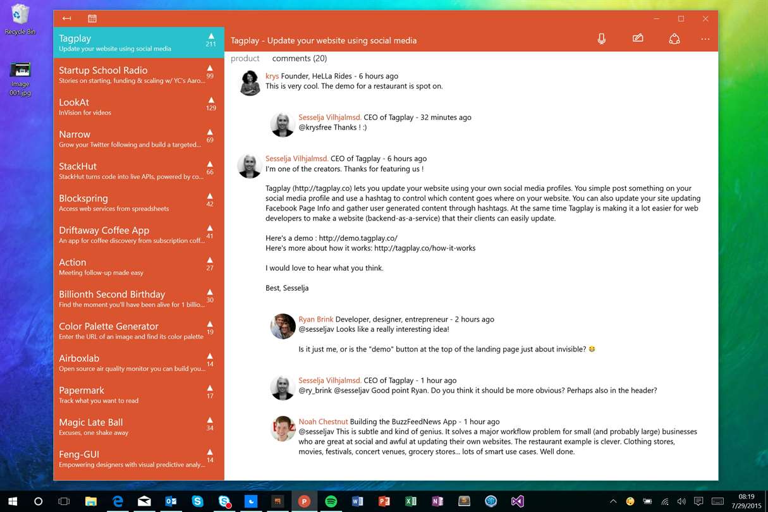Click the microphone icon in the header
The height and width of the screenshot is (512, 768).
point(602,39)
